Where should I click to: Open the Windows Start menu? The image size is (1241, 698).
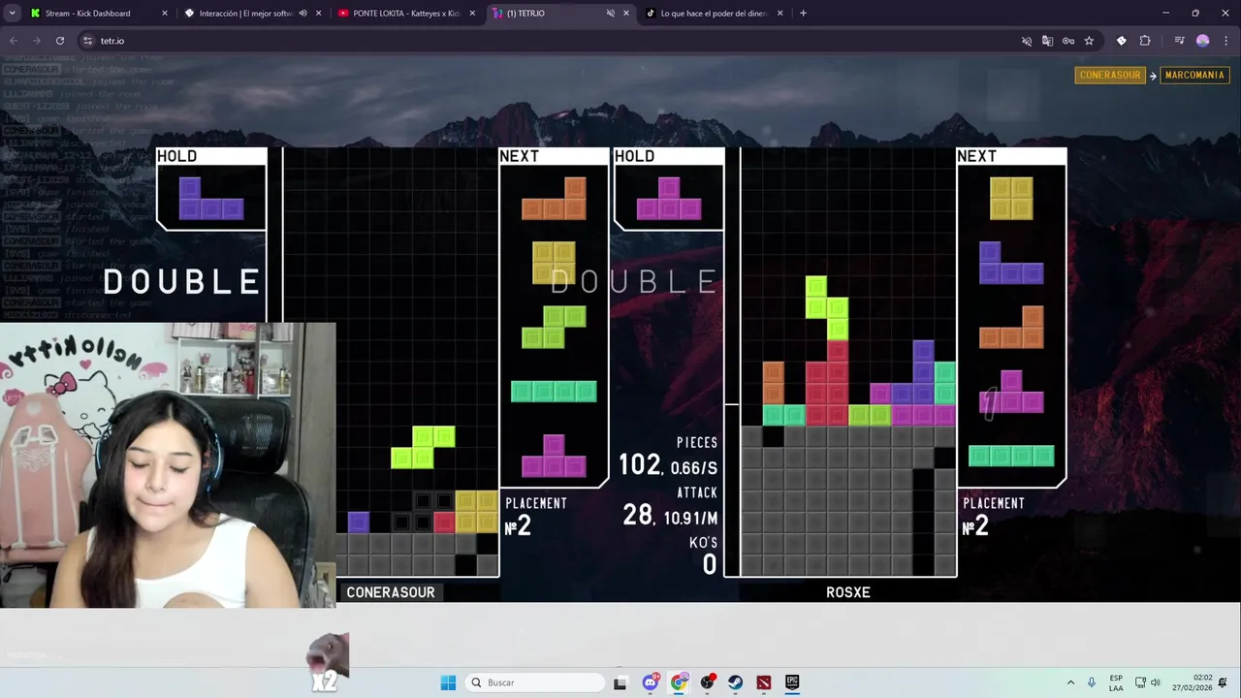[x=448, y=682]
